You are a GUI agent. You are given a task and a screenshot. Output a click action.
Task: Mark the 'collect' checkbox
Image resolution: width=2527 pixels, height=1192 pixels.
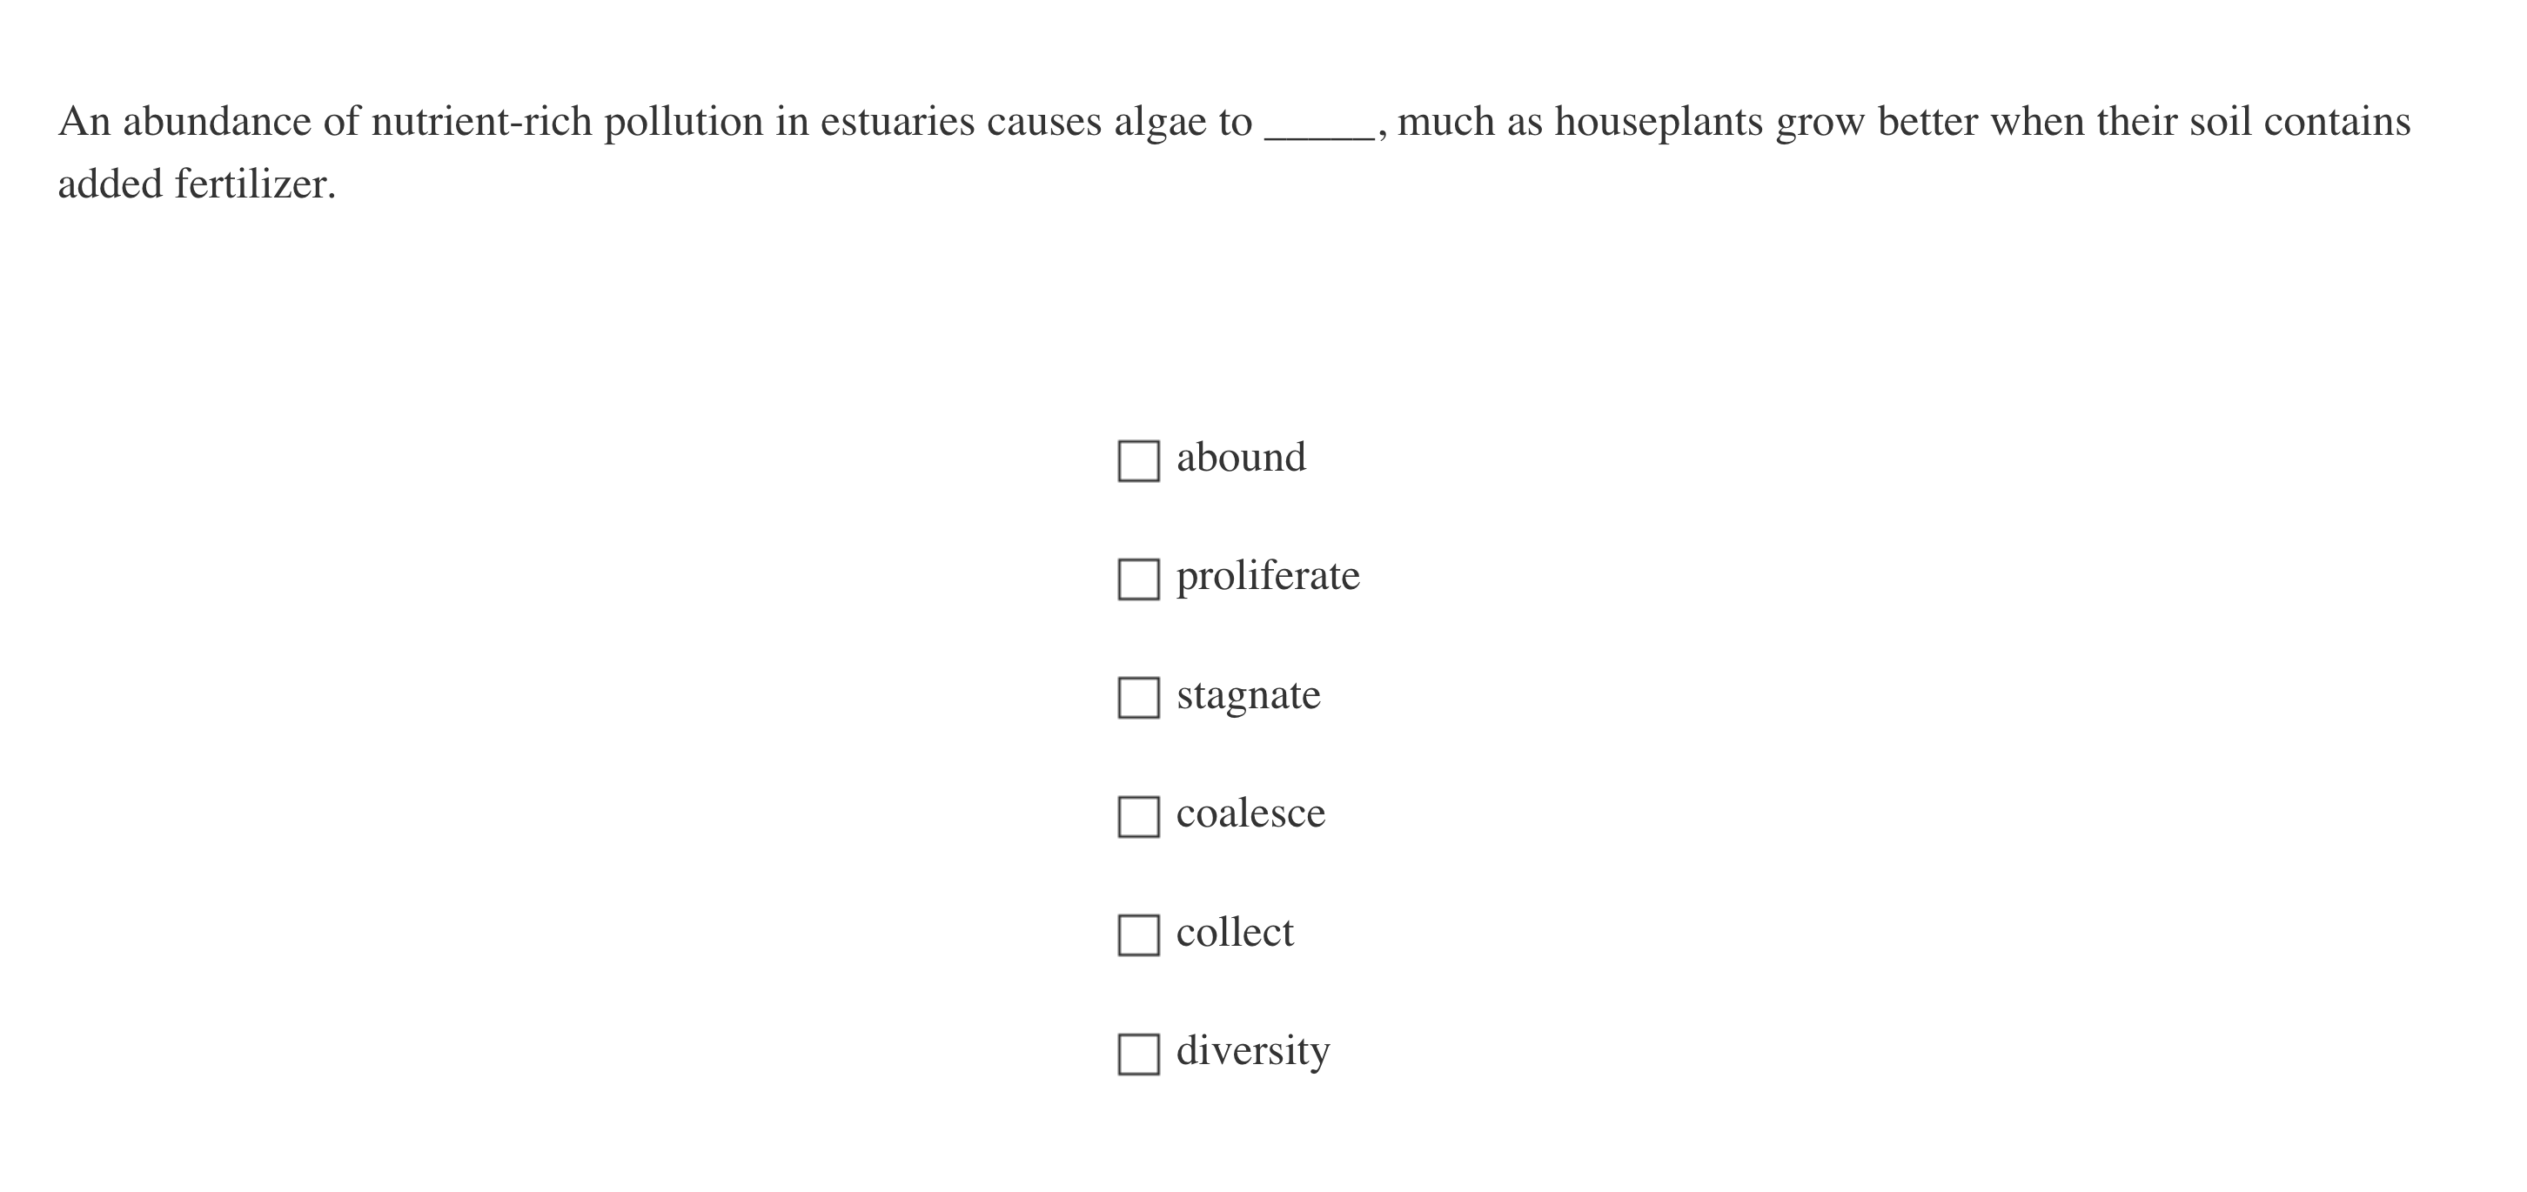coord(1138,935)
